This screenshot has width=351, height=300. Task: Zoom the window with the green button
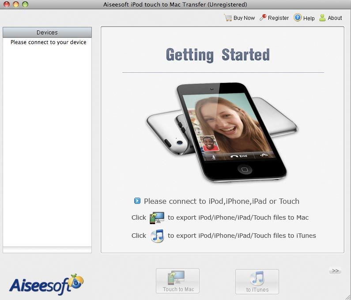coord(25,4)
